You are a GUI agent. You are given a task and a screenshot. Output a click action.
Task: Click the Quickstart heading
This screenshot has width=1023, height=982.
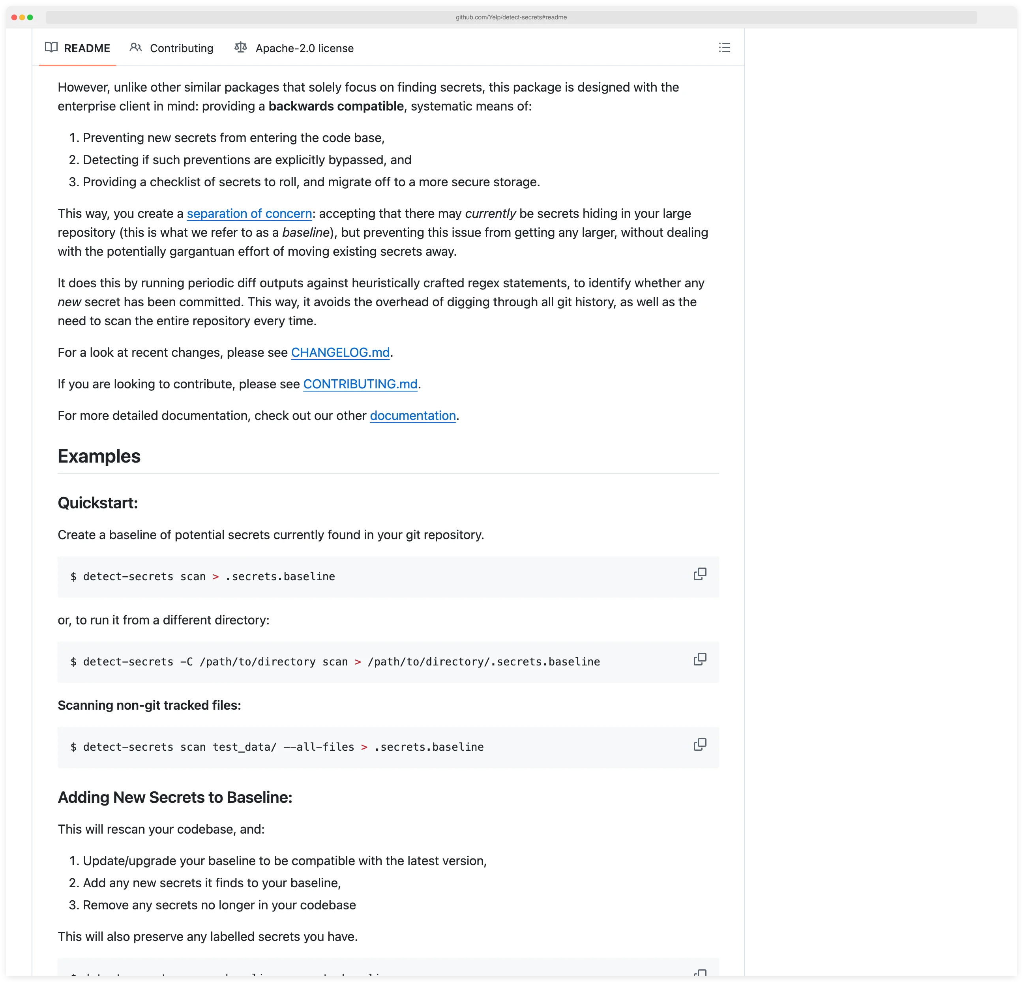98,503
